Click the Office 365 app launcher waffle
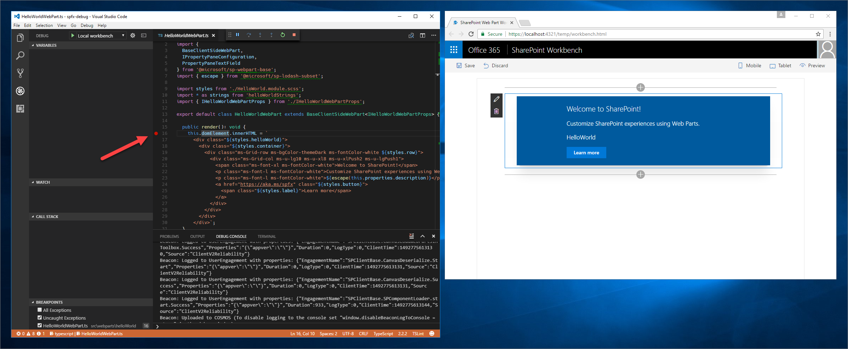The image size is (848, 349). click(453, 50)
